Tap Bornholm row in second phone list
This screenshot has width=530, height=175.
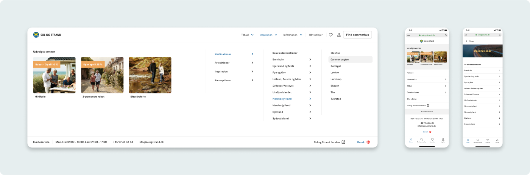click(483, 70)
